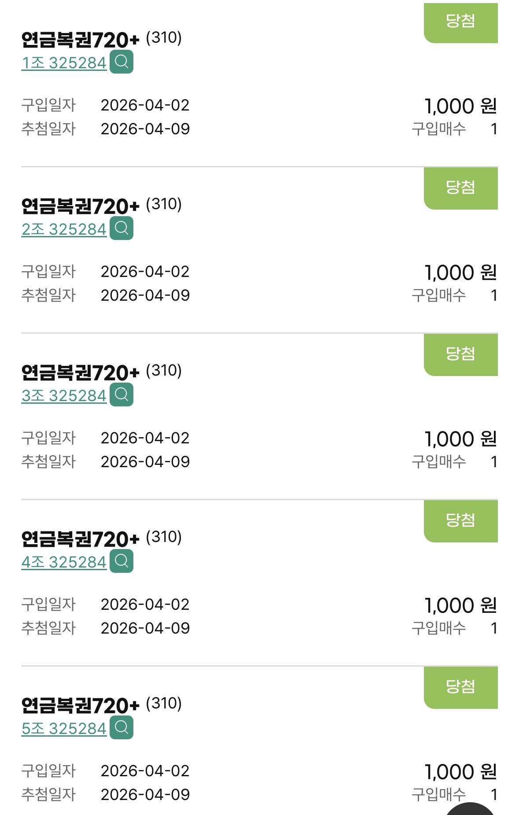
Task: Open the 4조 325284 ticket number link
Action: click(64, 563)
